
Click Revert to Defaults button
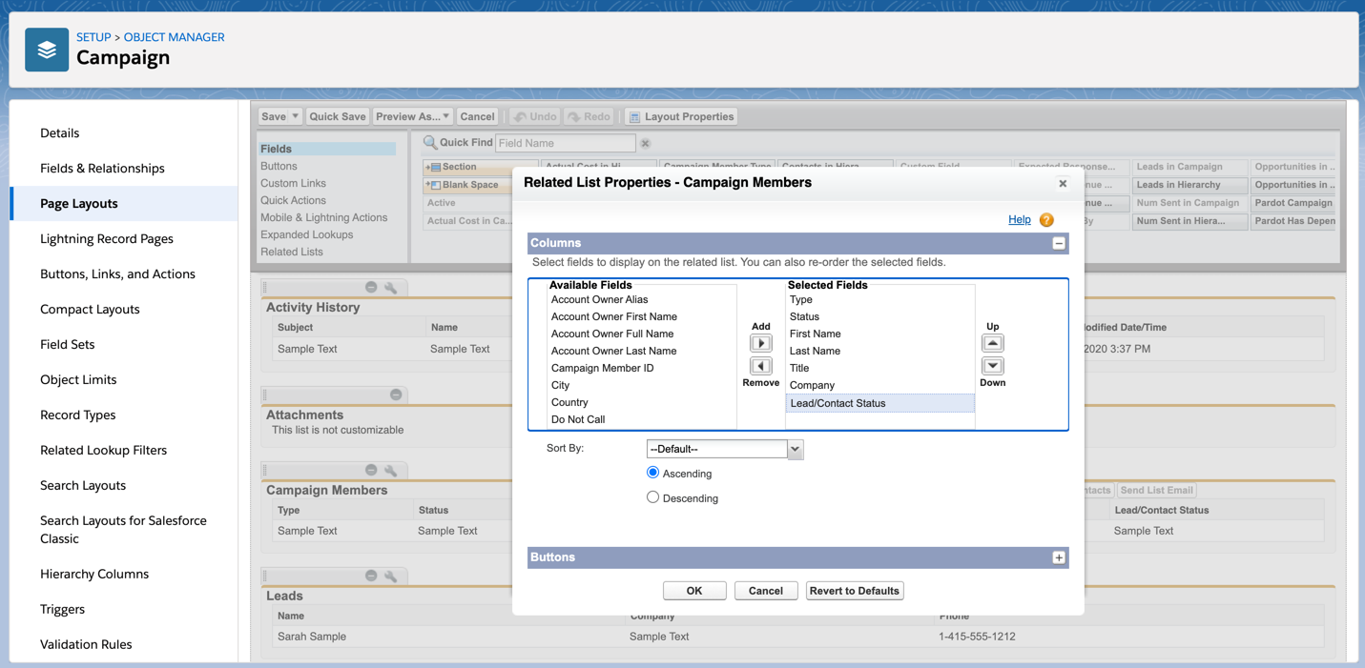[854, 591]
